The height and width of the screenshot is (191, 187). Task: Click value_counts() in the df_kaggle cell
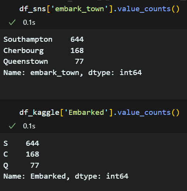coord(148,113)
